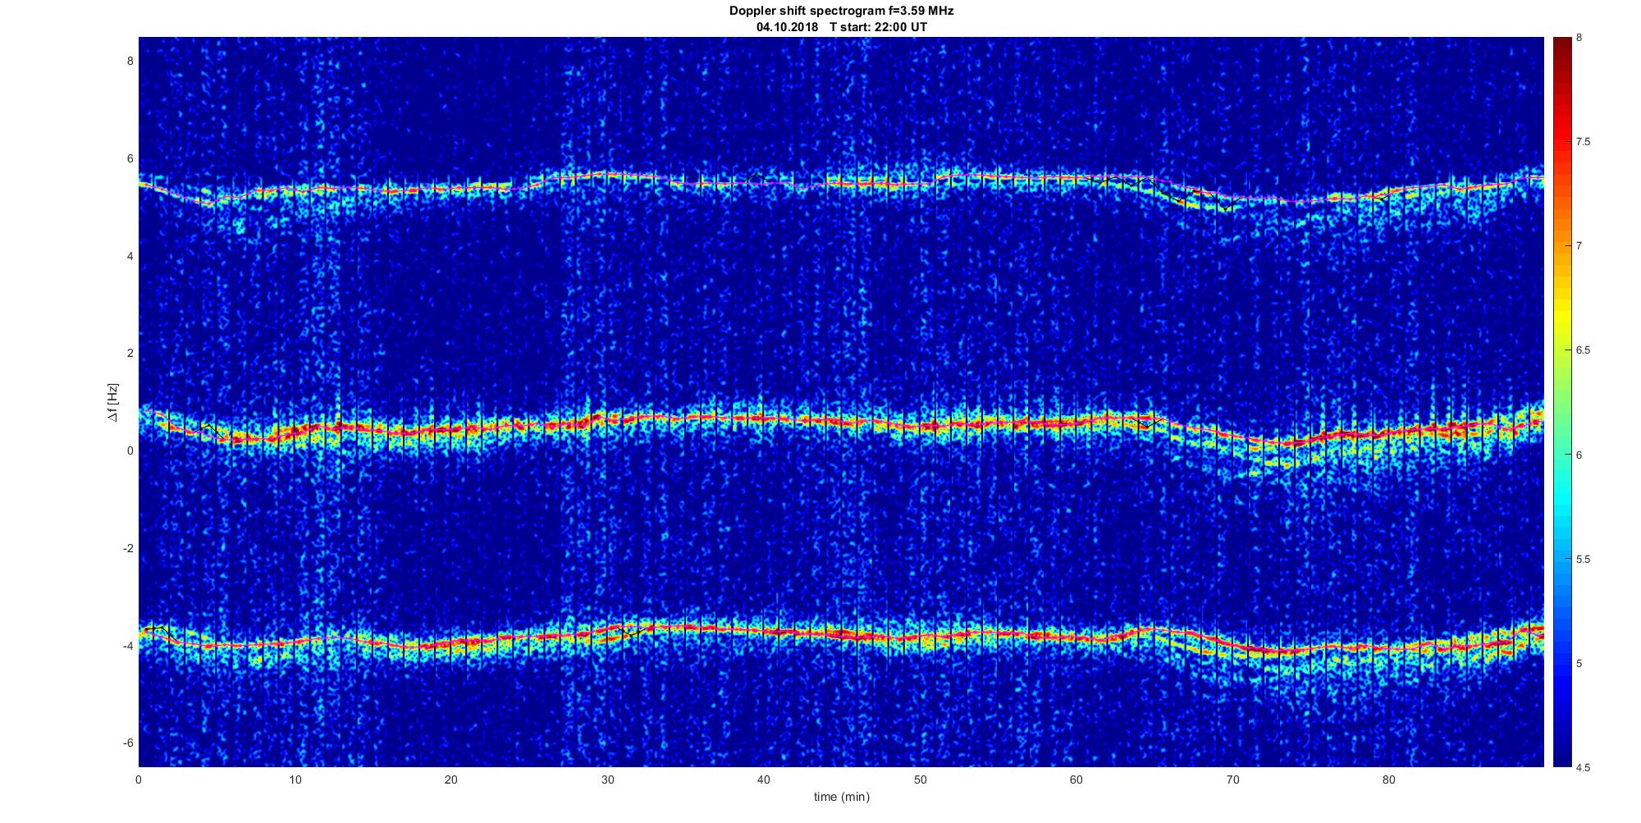Screen dimensions: 1641x823
Task: Click the x-axis tick label '60'
Action: pyautogui.click(x=1076, y=780)
